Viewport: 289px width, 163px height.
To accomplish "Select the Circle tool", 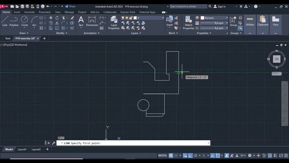I will coord(24,21).
